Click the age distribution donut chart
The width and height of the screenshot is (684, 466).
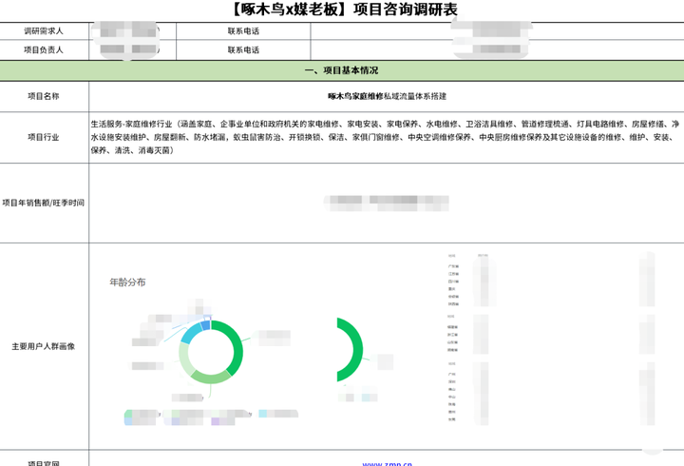click(211, 352)
